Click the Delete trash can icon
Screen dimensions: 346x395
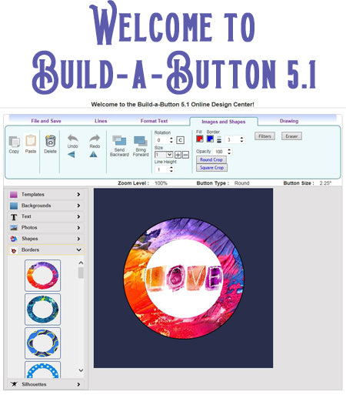coord(50,141)
